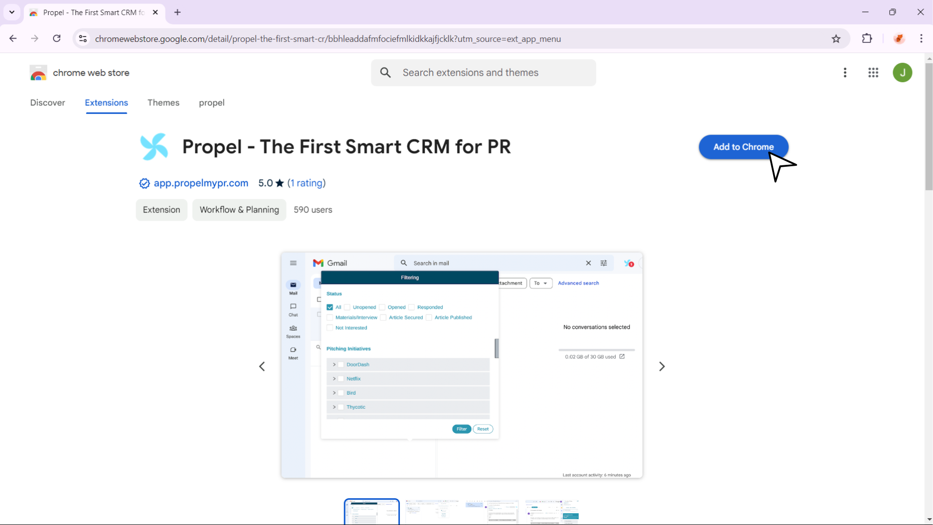
Task: Check the Opened status checkbox
Action: 382,307
